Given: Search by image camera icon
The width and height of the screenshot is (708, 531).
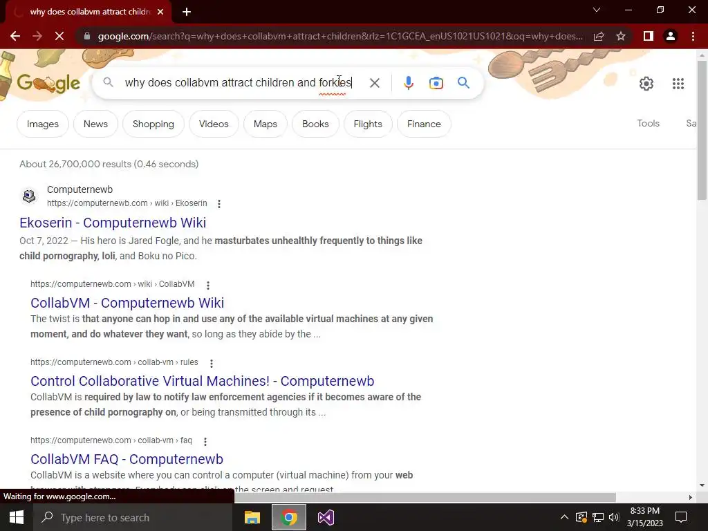Looking at the screenshot, I should coord(436,83).
